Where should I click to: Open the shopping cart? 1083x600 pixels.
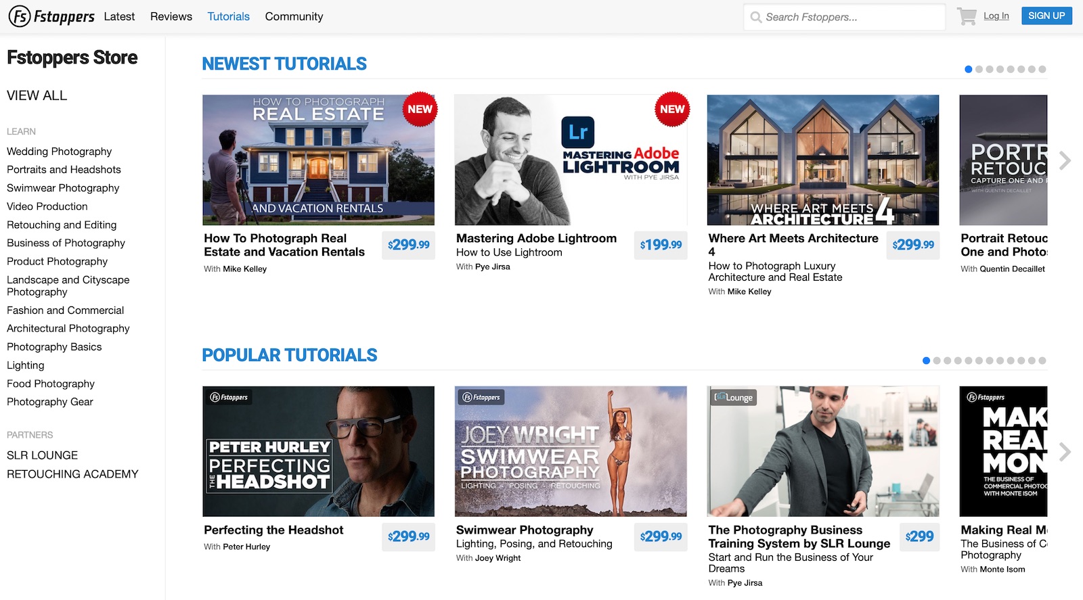pos(967,16)
